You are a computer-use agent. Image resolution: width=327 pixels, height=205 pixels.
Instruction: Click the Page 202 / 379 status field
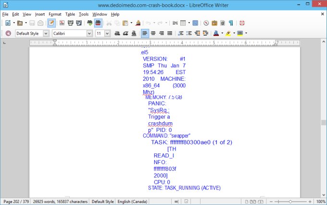point(16,202)
